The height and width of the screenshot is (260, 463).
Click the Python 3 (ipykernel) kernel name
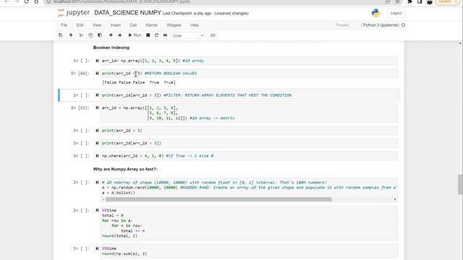pos(381,25)
